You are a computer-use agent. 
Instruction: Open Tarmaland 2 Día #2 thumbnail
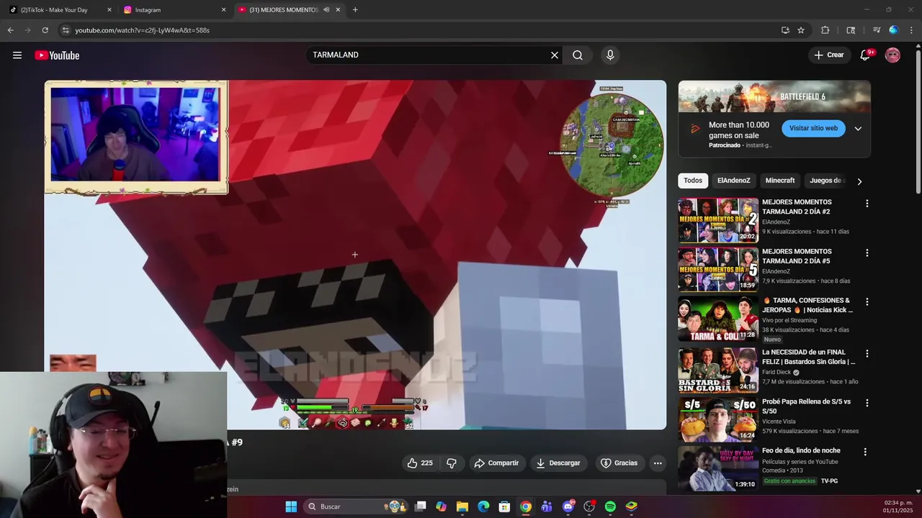point(718,220)
